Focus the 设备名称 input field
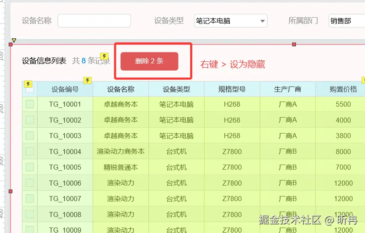Image resolution: width=365 pixels, height=233 pixels. click(x=94, y=21)
